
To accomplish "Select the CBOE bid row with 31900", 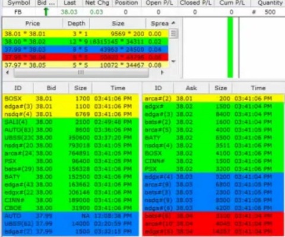I will [x=71, y=208].
